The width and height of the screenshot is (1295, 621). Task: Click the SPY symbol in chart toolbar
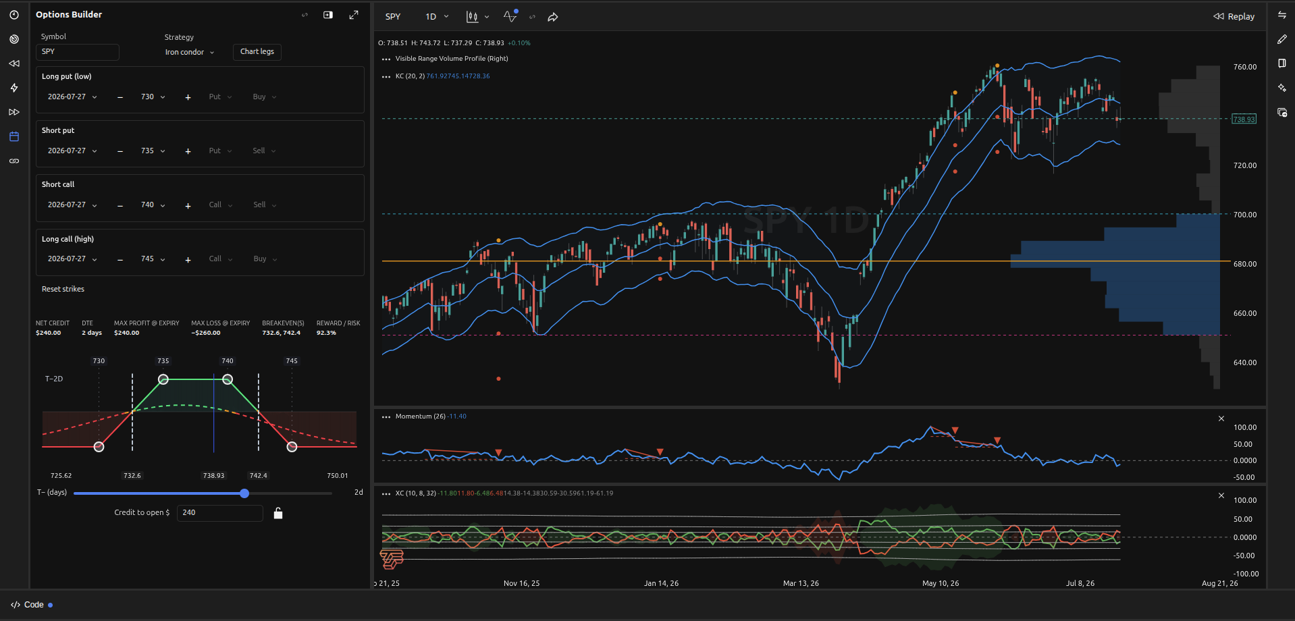(x=393, y=17)
